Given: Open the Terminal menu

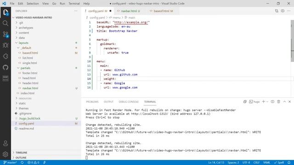Looking at the screenshot, I should pos(74,4).
